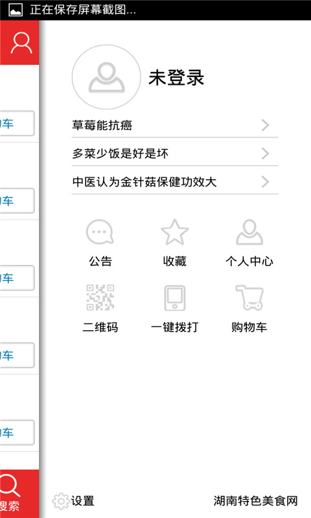The width and height of the screenshot is (311, 518).
Task: Tap the screenshot-saving notification picture icon
Action: click(x=16, y=10)
